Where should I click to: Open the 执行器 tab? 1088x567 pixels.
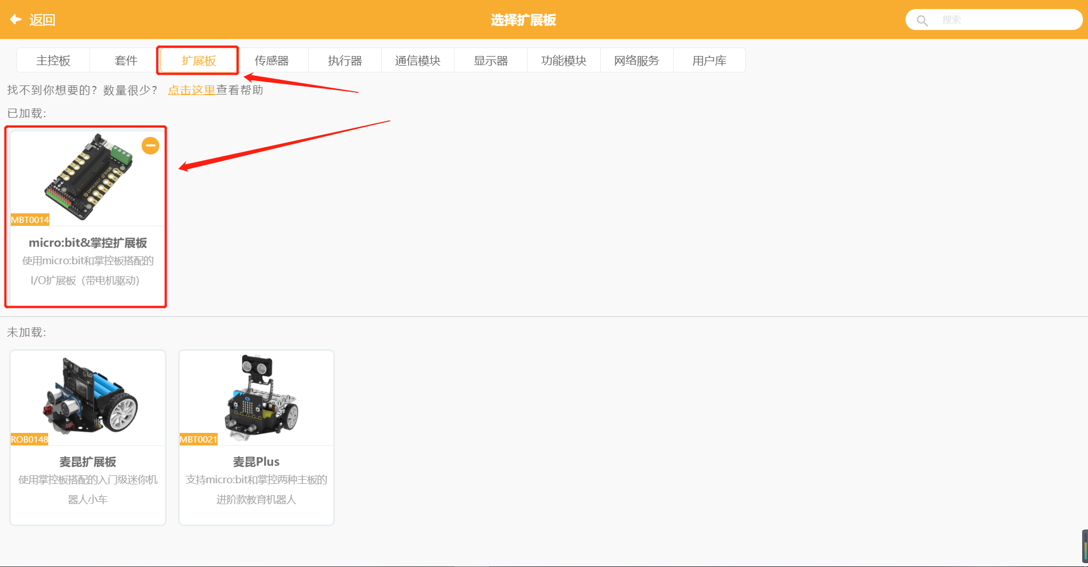[345, 61]
